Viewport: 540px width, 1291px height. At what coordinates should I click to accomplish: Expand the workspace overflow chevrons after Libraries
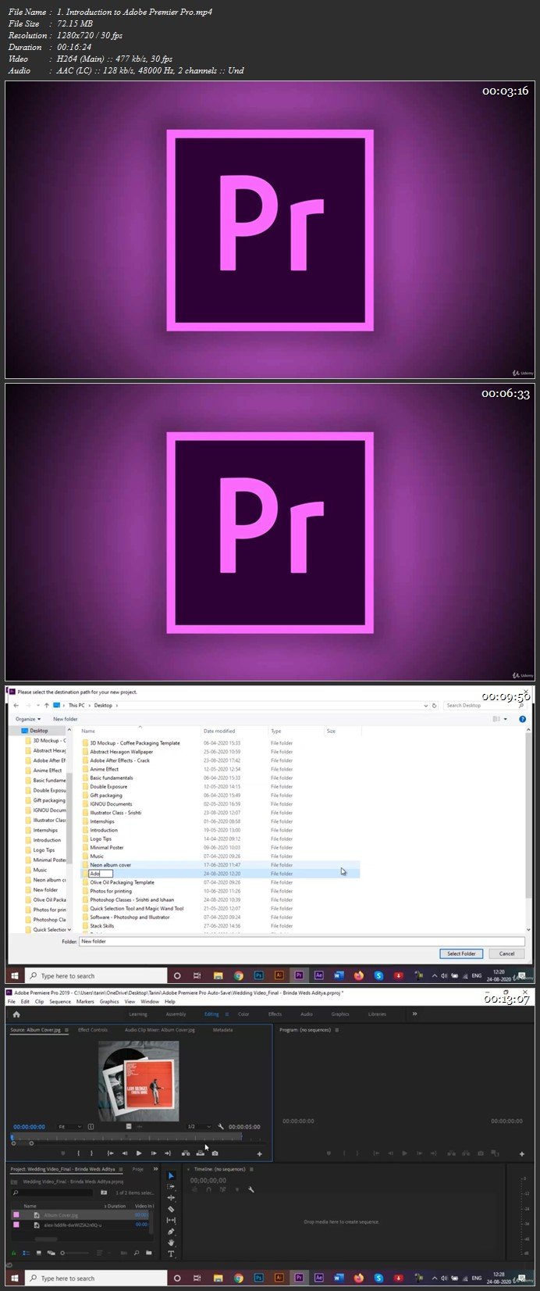(414, 1014)
